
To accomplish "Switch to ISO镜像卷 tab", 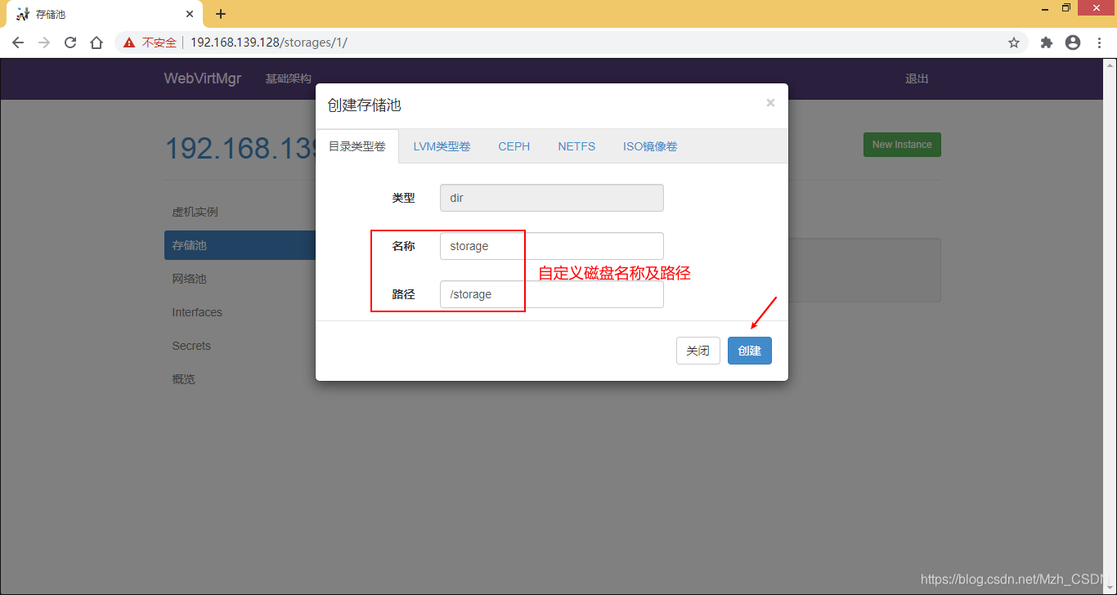I will tap(650, 146).
